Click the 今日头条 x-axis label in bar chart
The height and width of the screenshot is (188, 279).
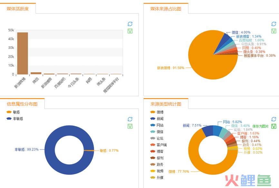click(x=73, y=82)
